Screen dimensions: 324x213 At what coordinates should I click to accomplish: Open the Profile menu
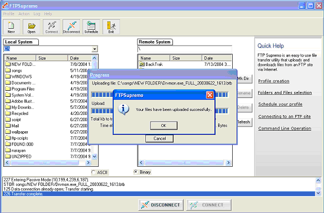(x=8, y=14)
